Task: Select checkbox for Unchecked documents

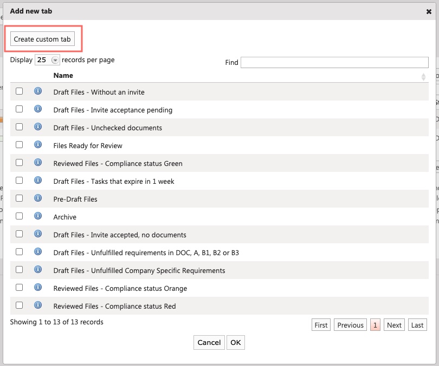Action: coord(20,127)
